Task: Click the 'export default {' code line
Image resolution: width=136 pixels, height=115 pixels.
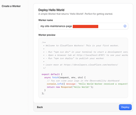Action: click(52, 74)
